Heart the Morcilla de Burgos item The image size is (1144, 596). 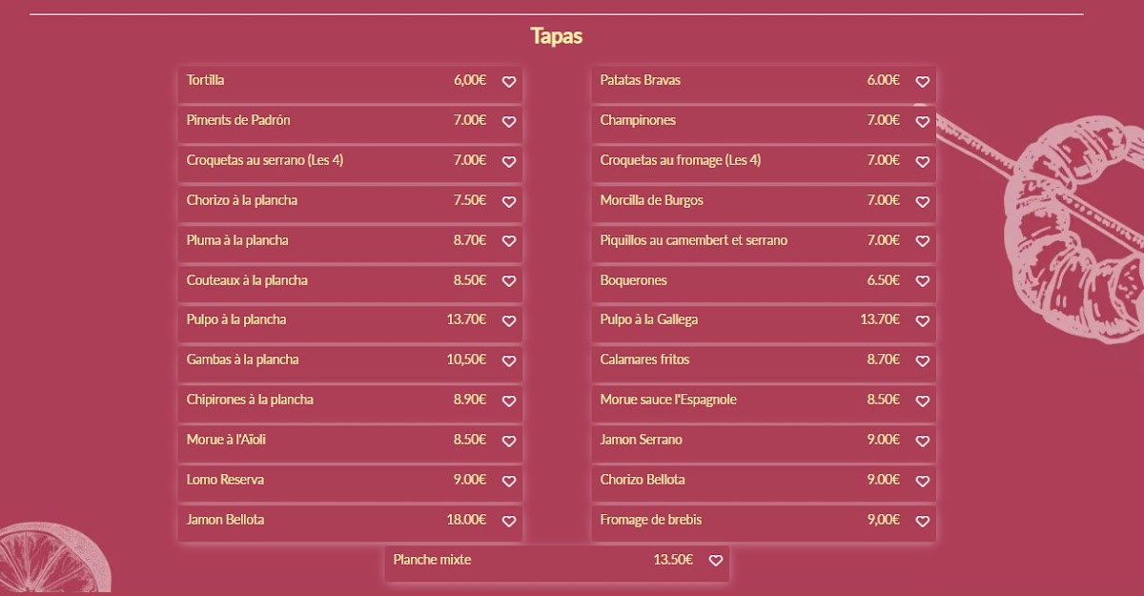(923, 202)
